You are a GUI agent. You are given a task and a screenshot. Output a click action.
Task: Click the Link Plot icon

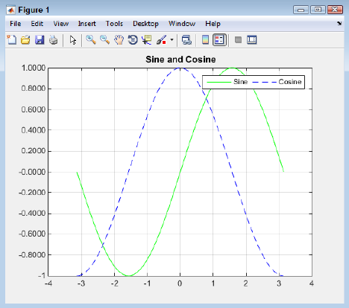coord(186,39)
